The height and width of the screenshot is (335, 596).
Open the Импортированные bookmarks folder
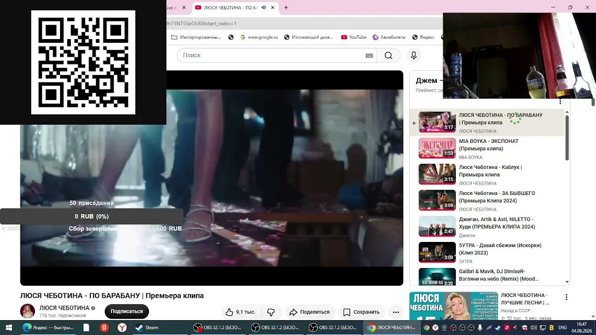tap(196, 37)
